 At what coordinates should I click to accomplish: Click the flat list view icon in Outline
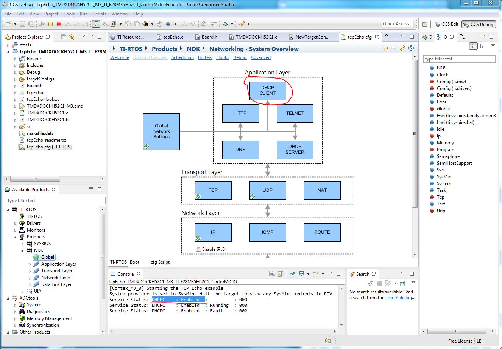[x=473, y=46]
